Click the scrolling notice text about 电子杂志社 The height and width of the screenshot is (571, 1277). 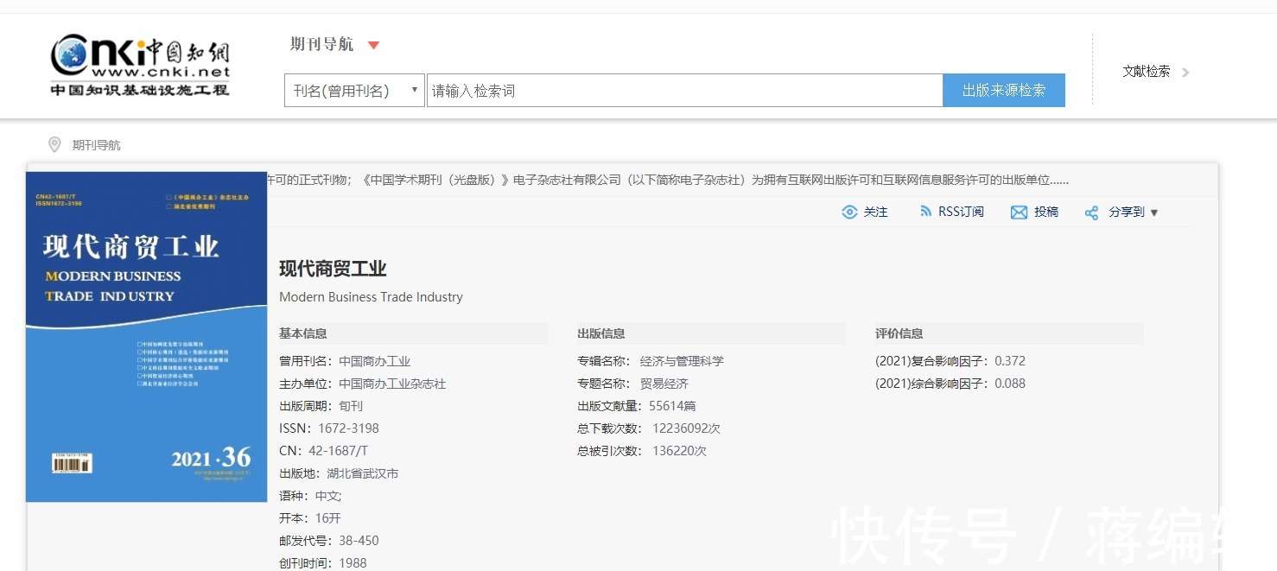(667, 180)
